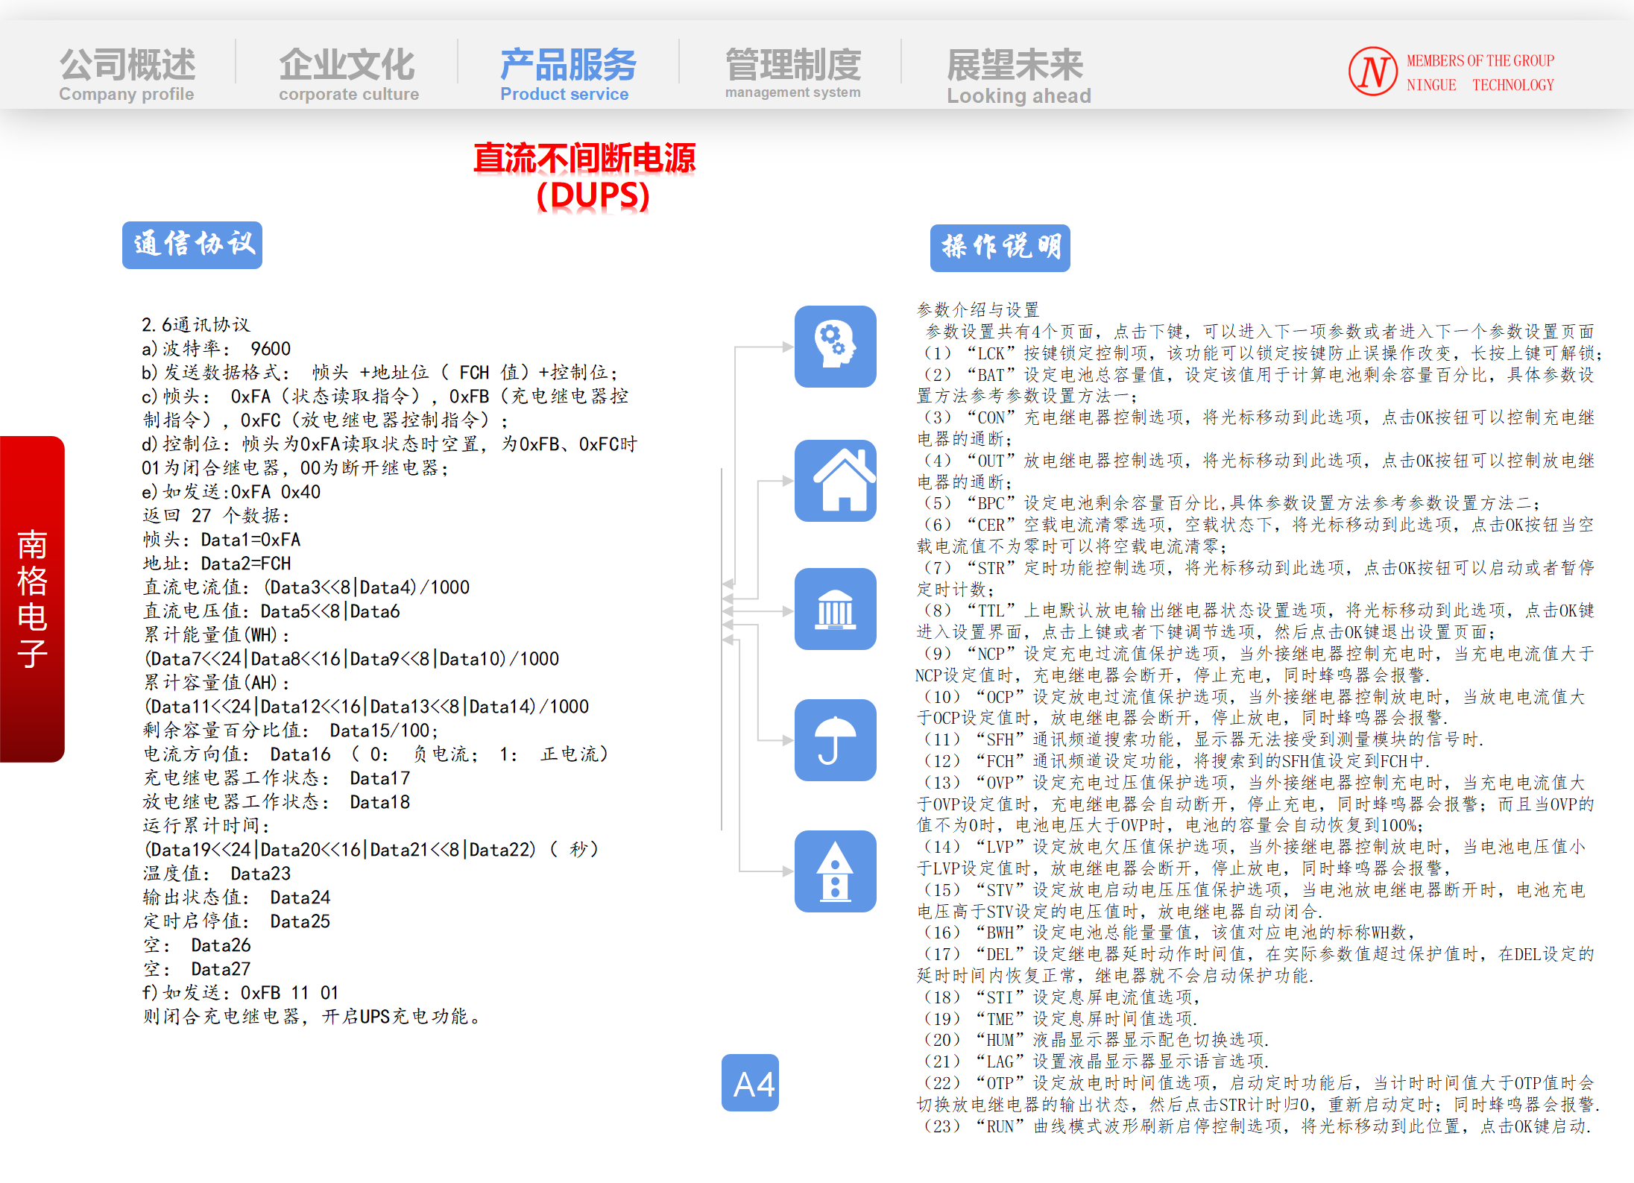1634x1183 pixels.
Task: Click item (19) "TME" 设定息屏时间值
Action: tap(1059, 1018)
